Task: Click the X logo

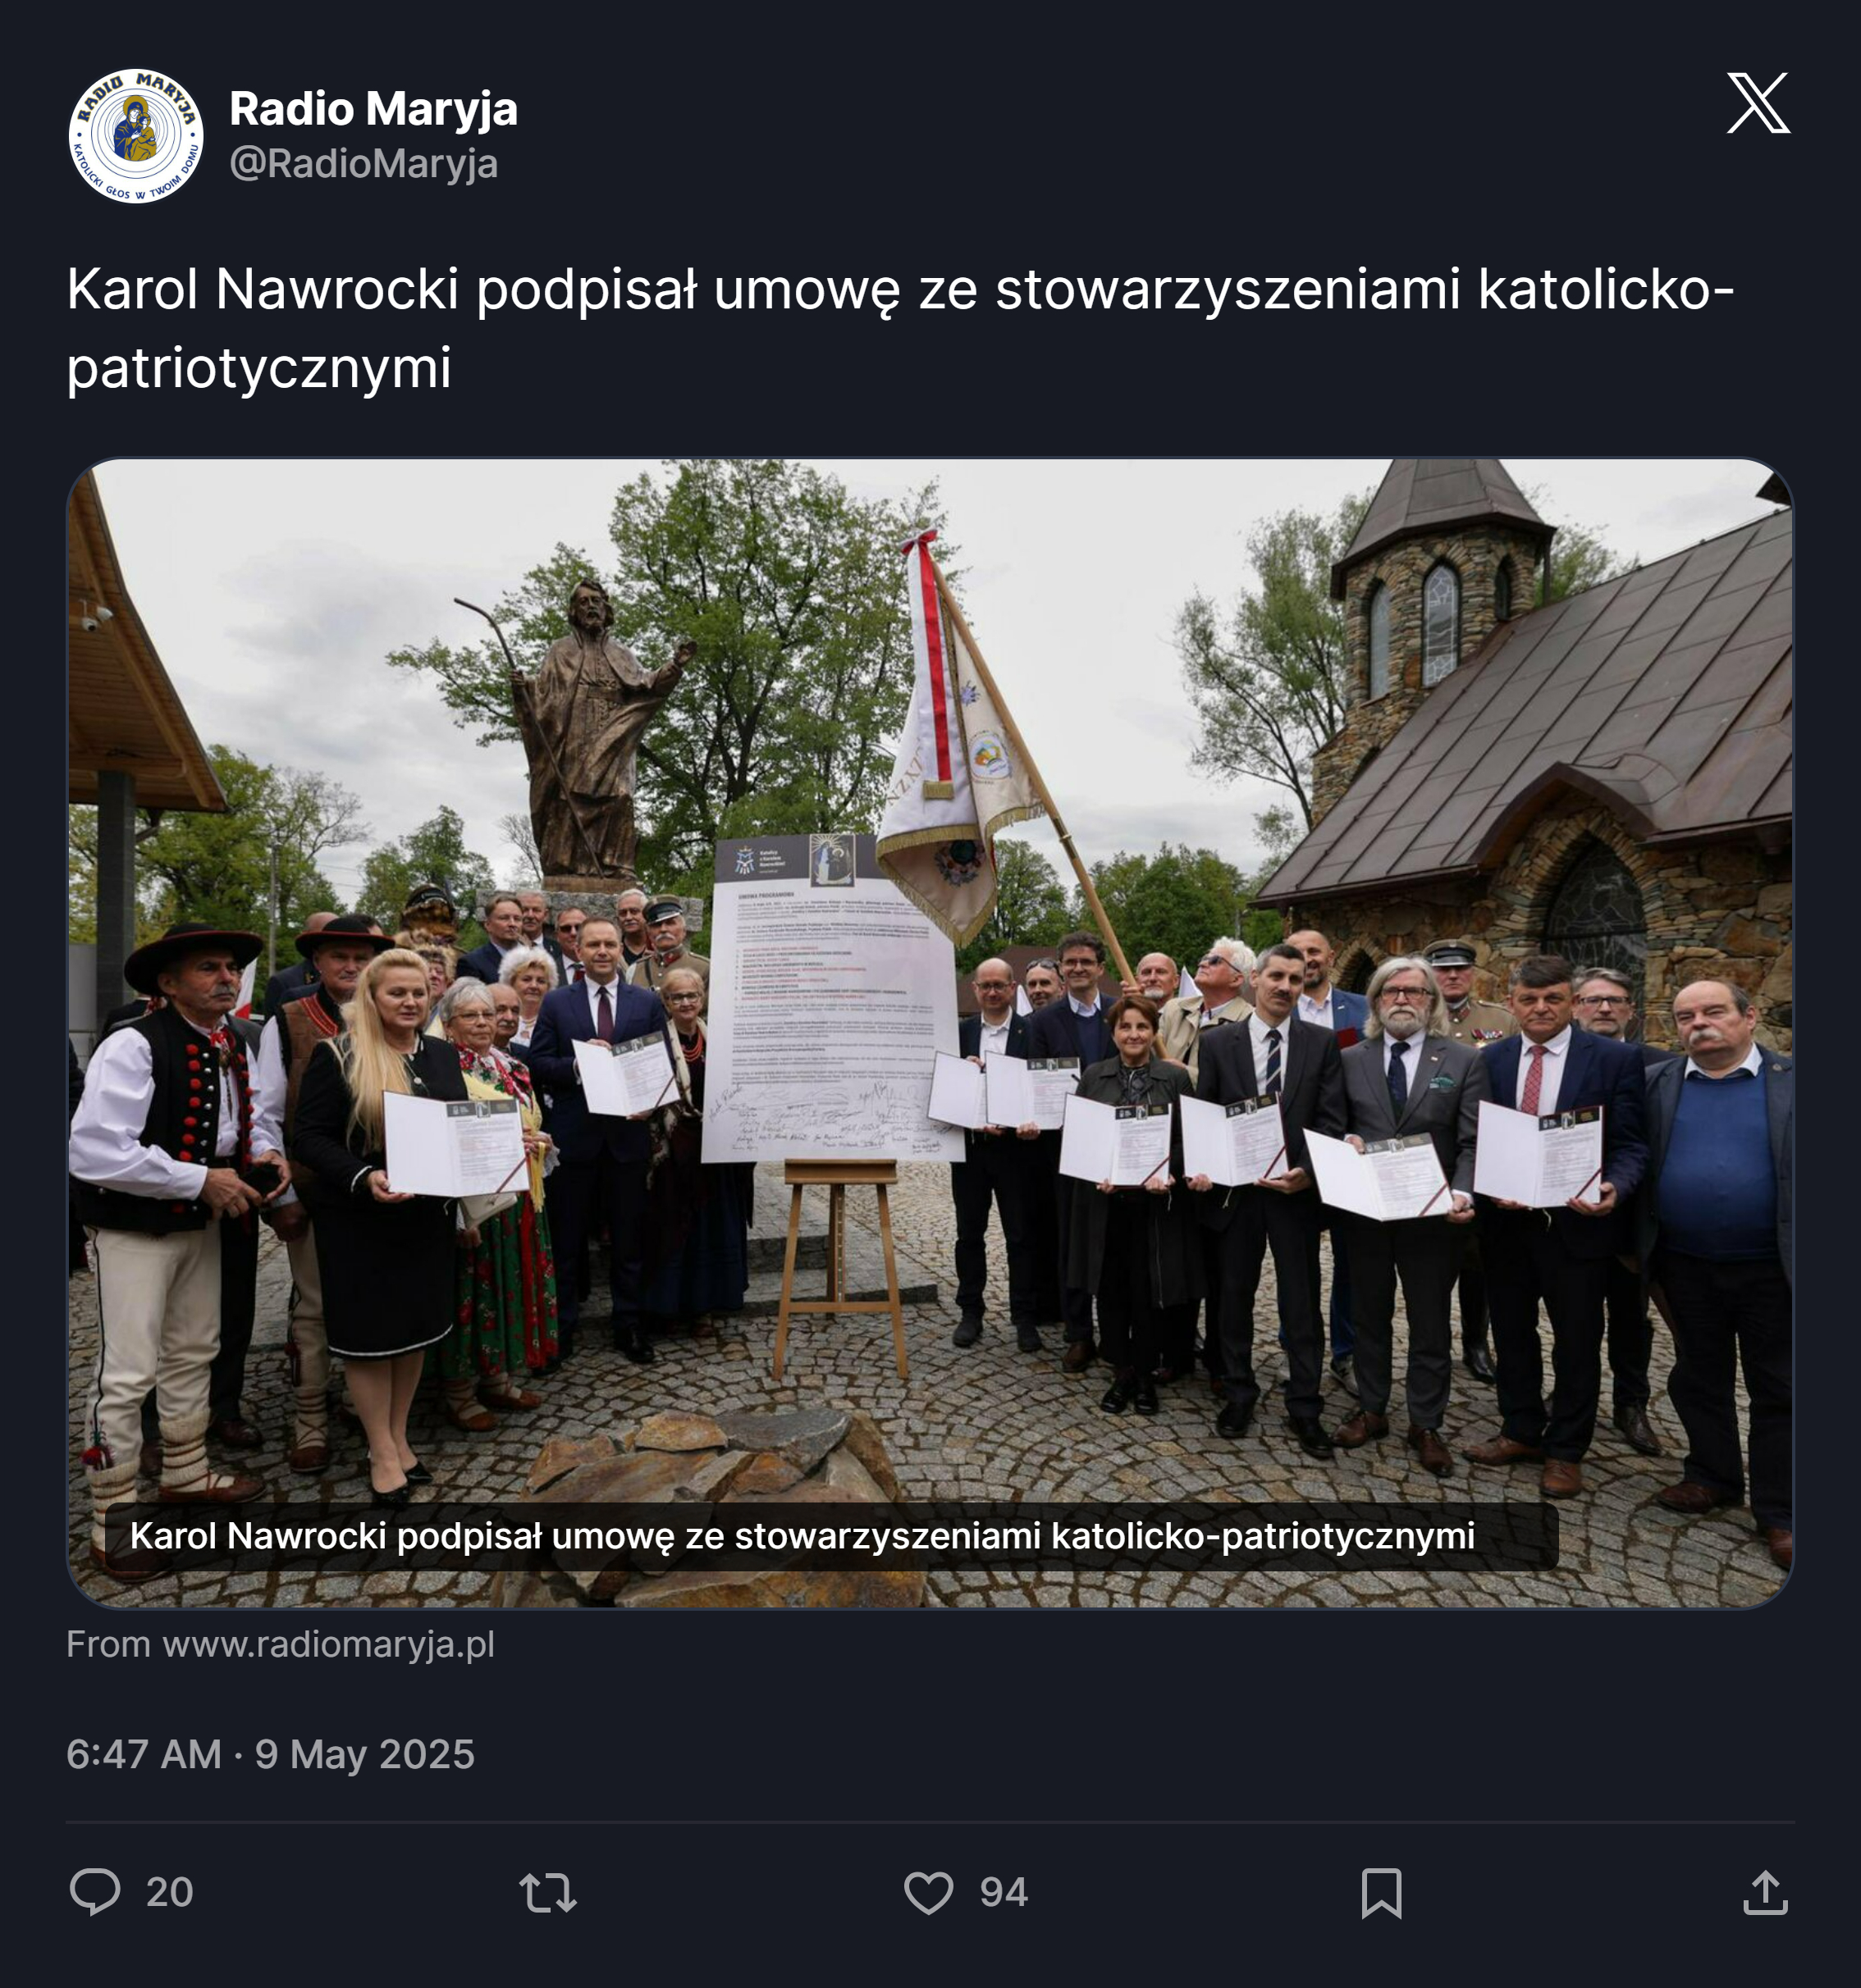Action: [1758, 102]
